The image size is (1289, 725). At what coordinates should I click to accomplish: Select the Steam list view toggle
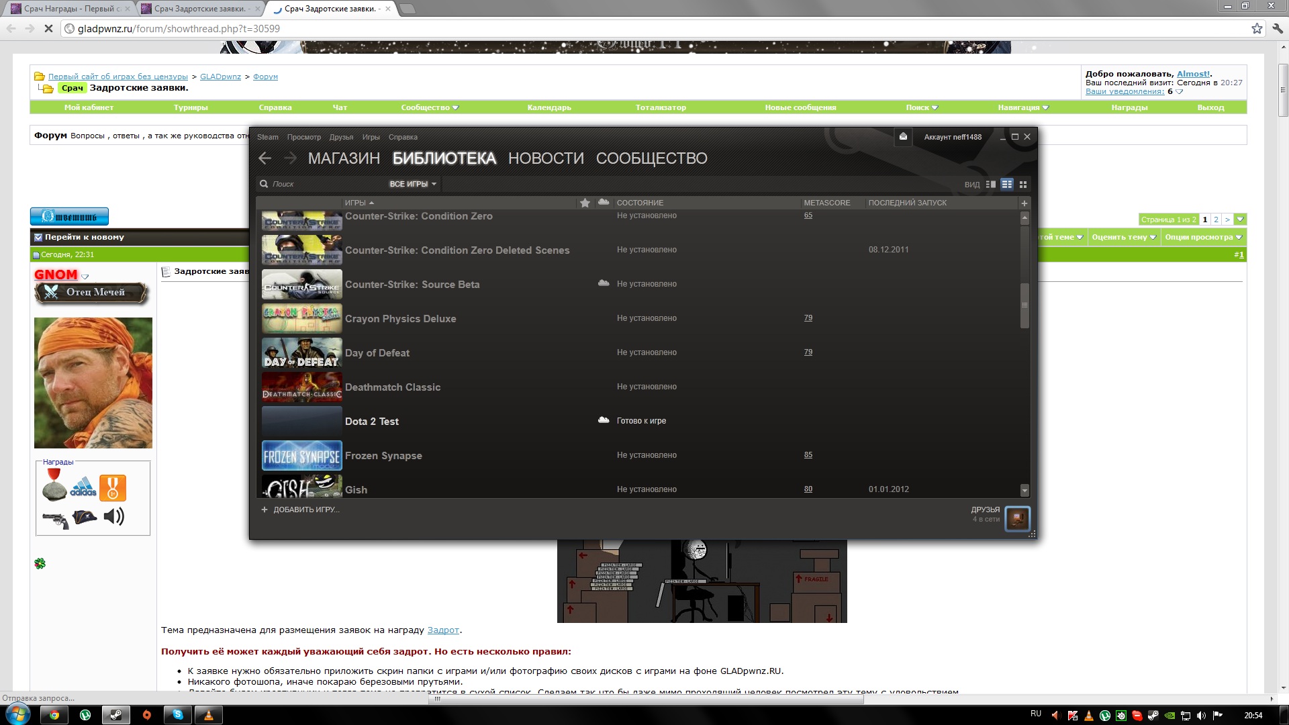[1006, 184]
